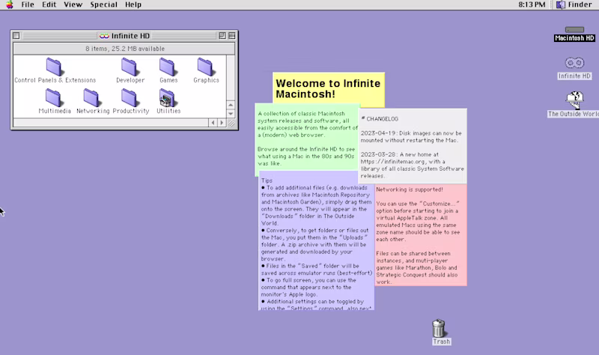Open the Finder application menu

(x=574, y=4)
